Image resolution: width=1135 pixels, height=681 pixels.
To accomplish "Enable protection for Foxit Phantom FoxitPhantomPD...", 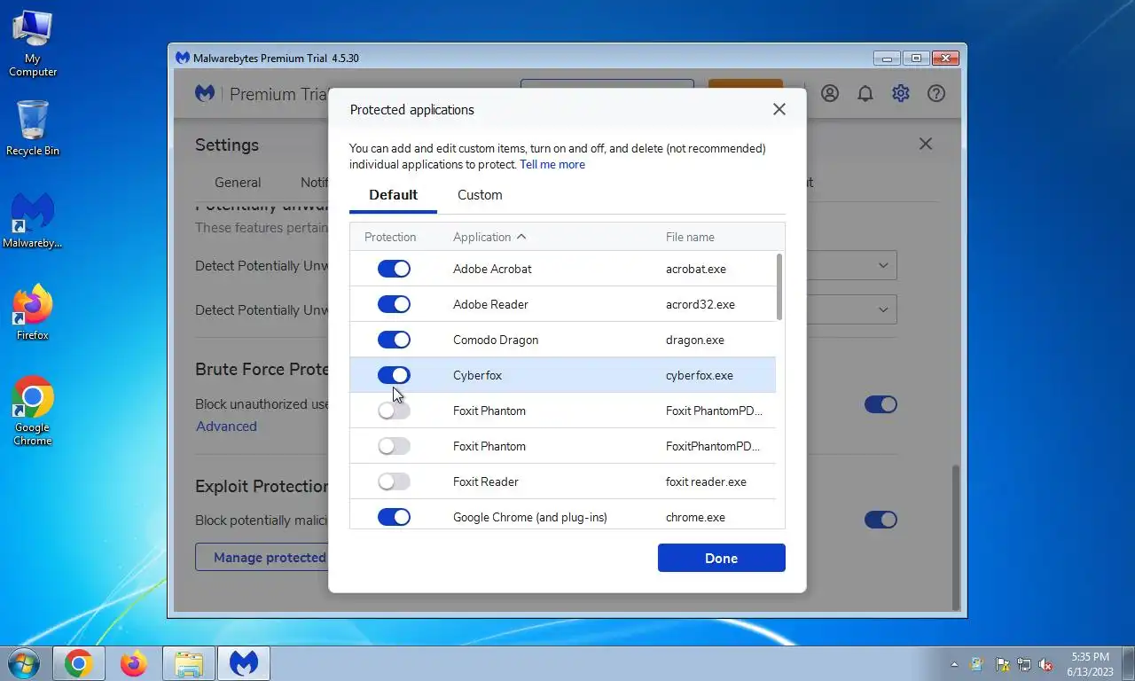I will [x=394, y=446].
